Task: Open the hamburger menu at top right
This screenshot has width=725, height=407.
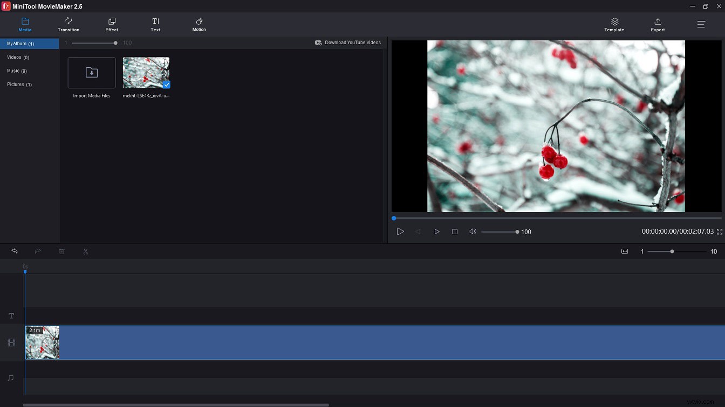Action: 701,24
